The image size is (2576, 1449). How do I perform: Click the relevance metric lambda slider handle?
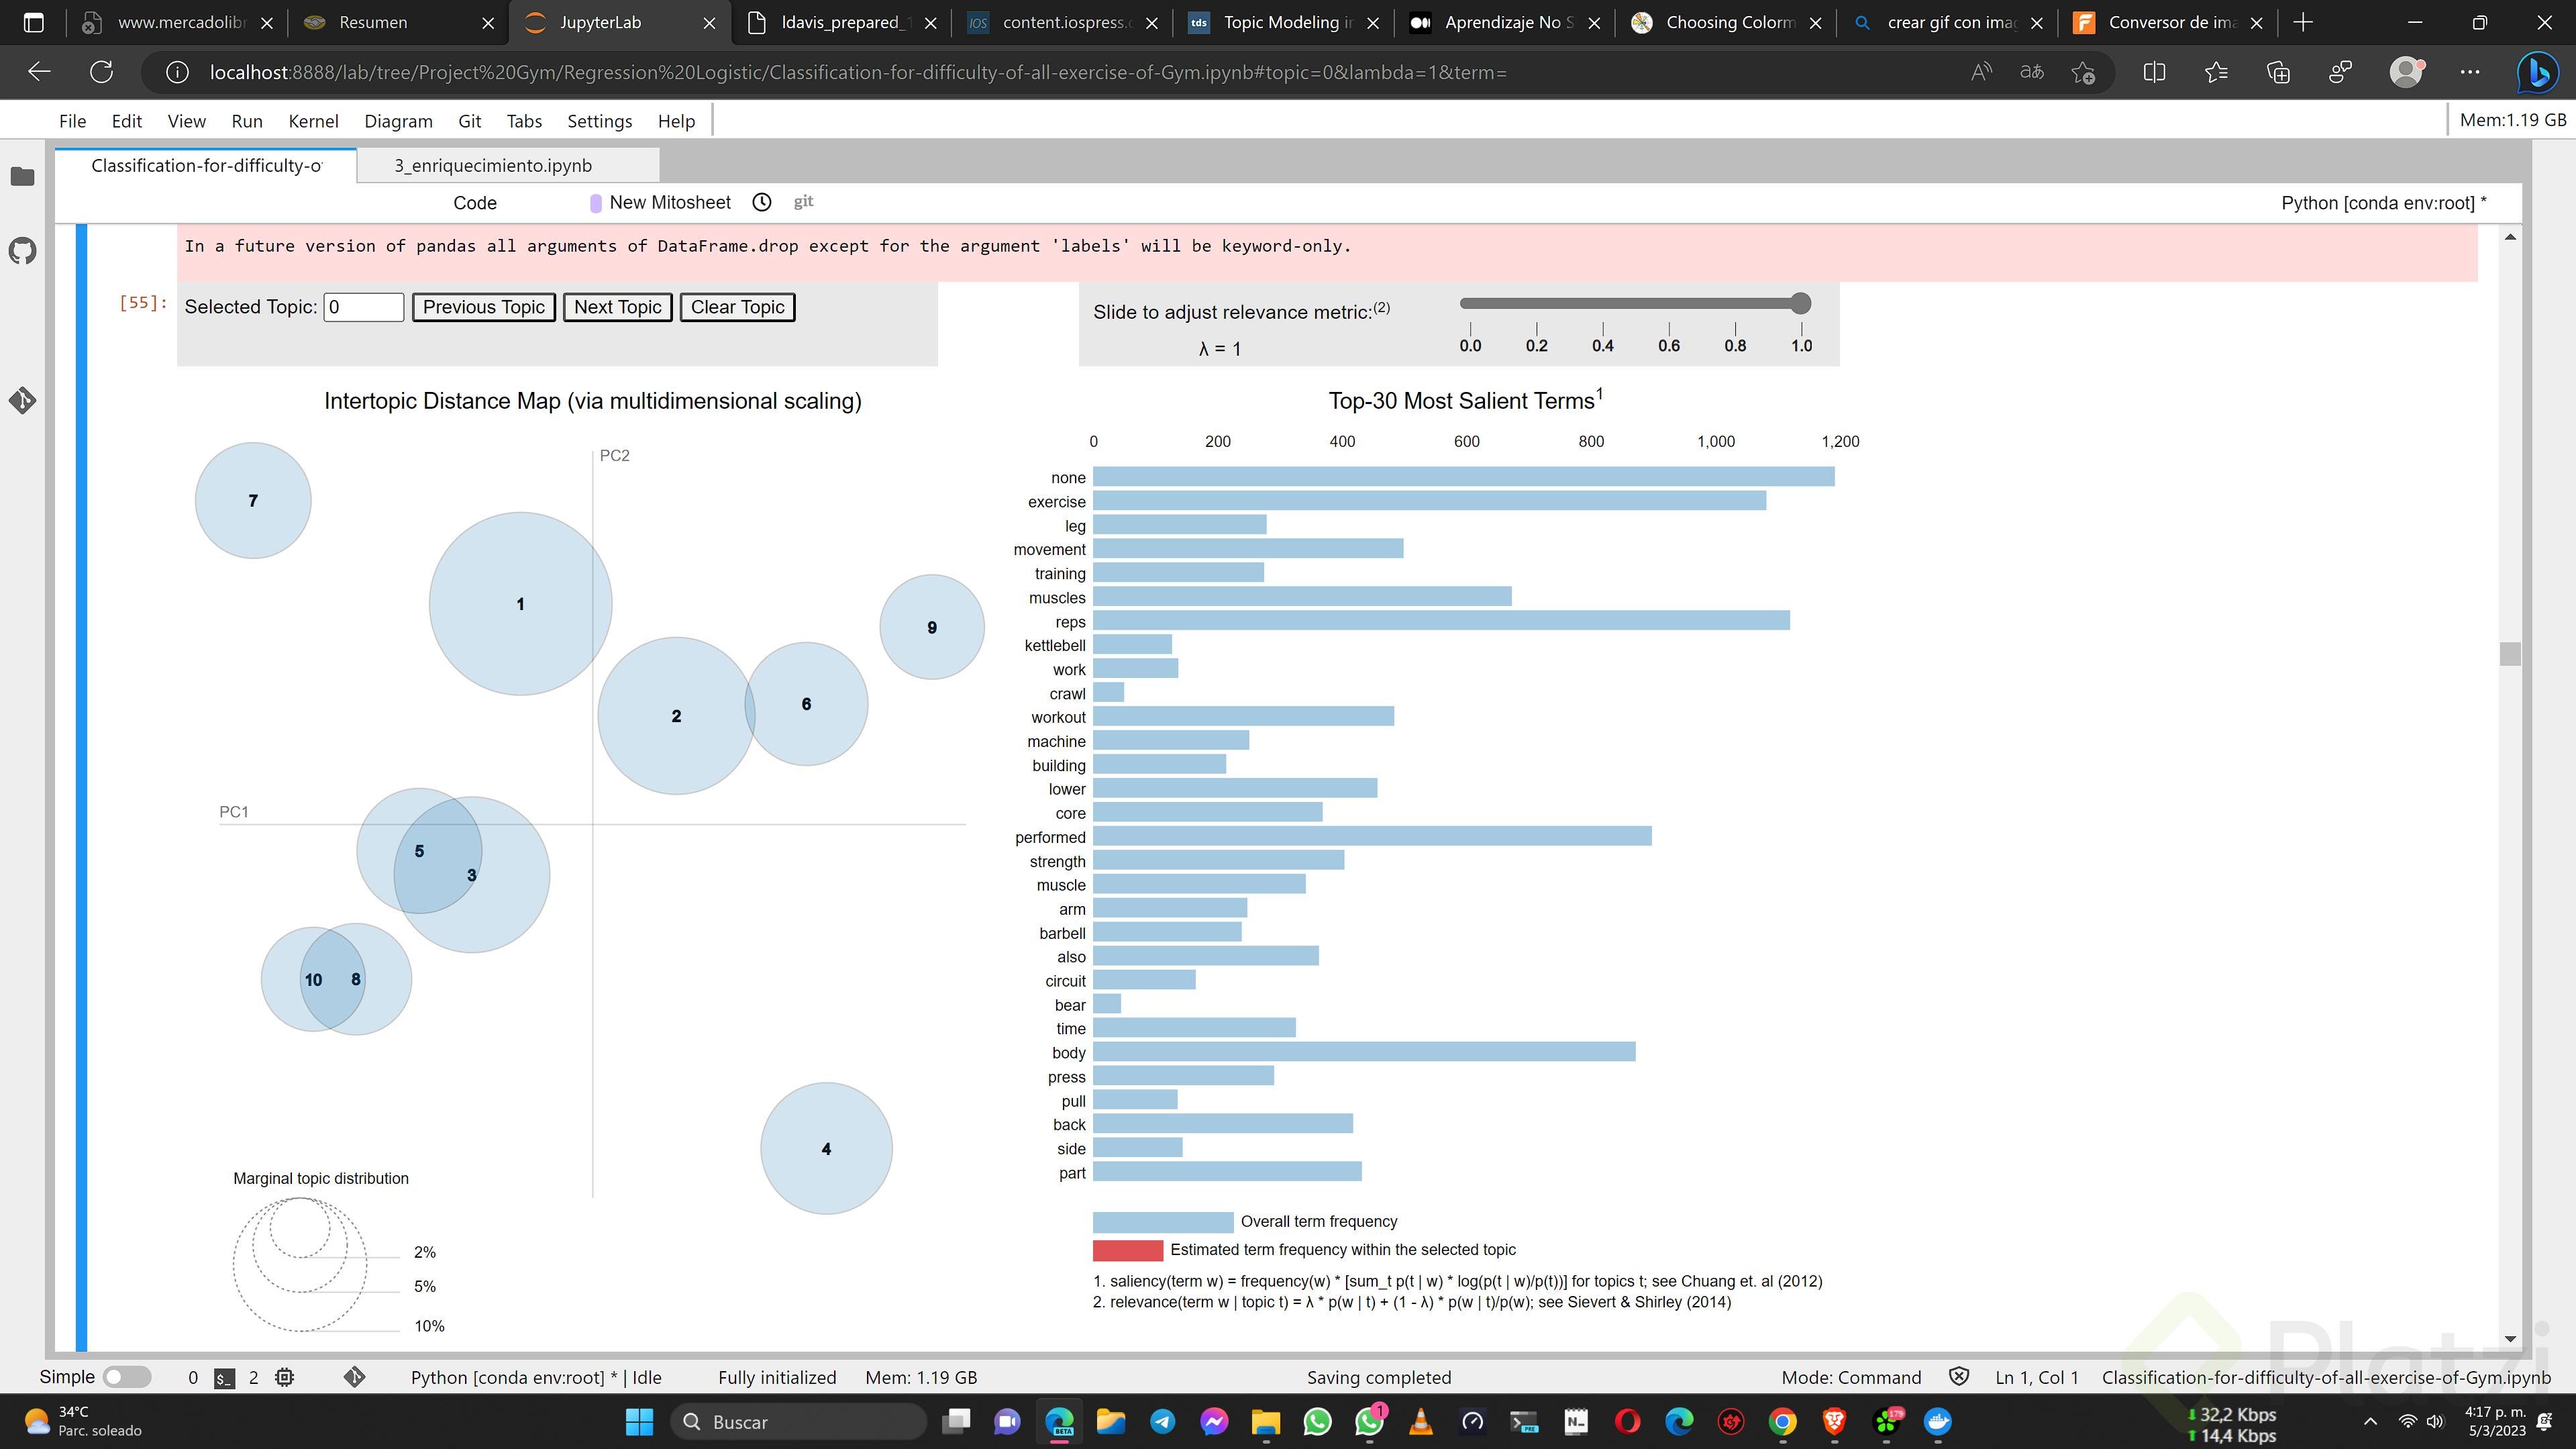1801,303
